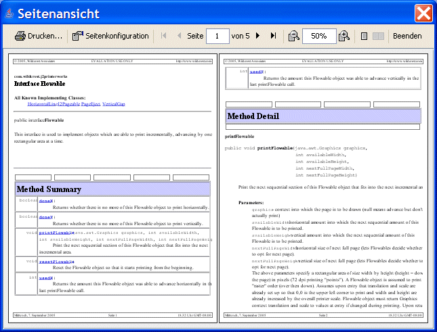Zoom out with magnifier minus icon
Viewport: 437px width, 332px height.
pos(294,36)
